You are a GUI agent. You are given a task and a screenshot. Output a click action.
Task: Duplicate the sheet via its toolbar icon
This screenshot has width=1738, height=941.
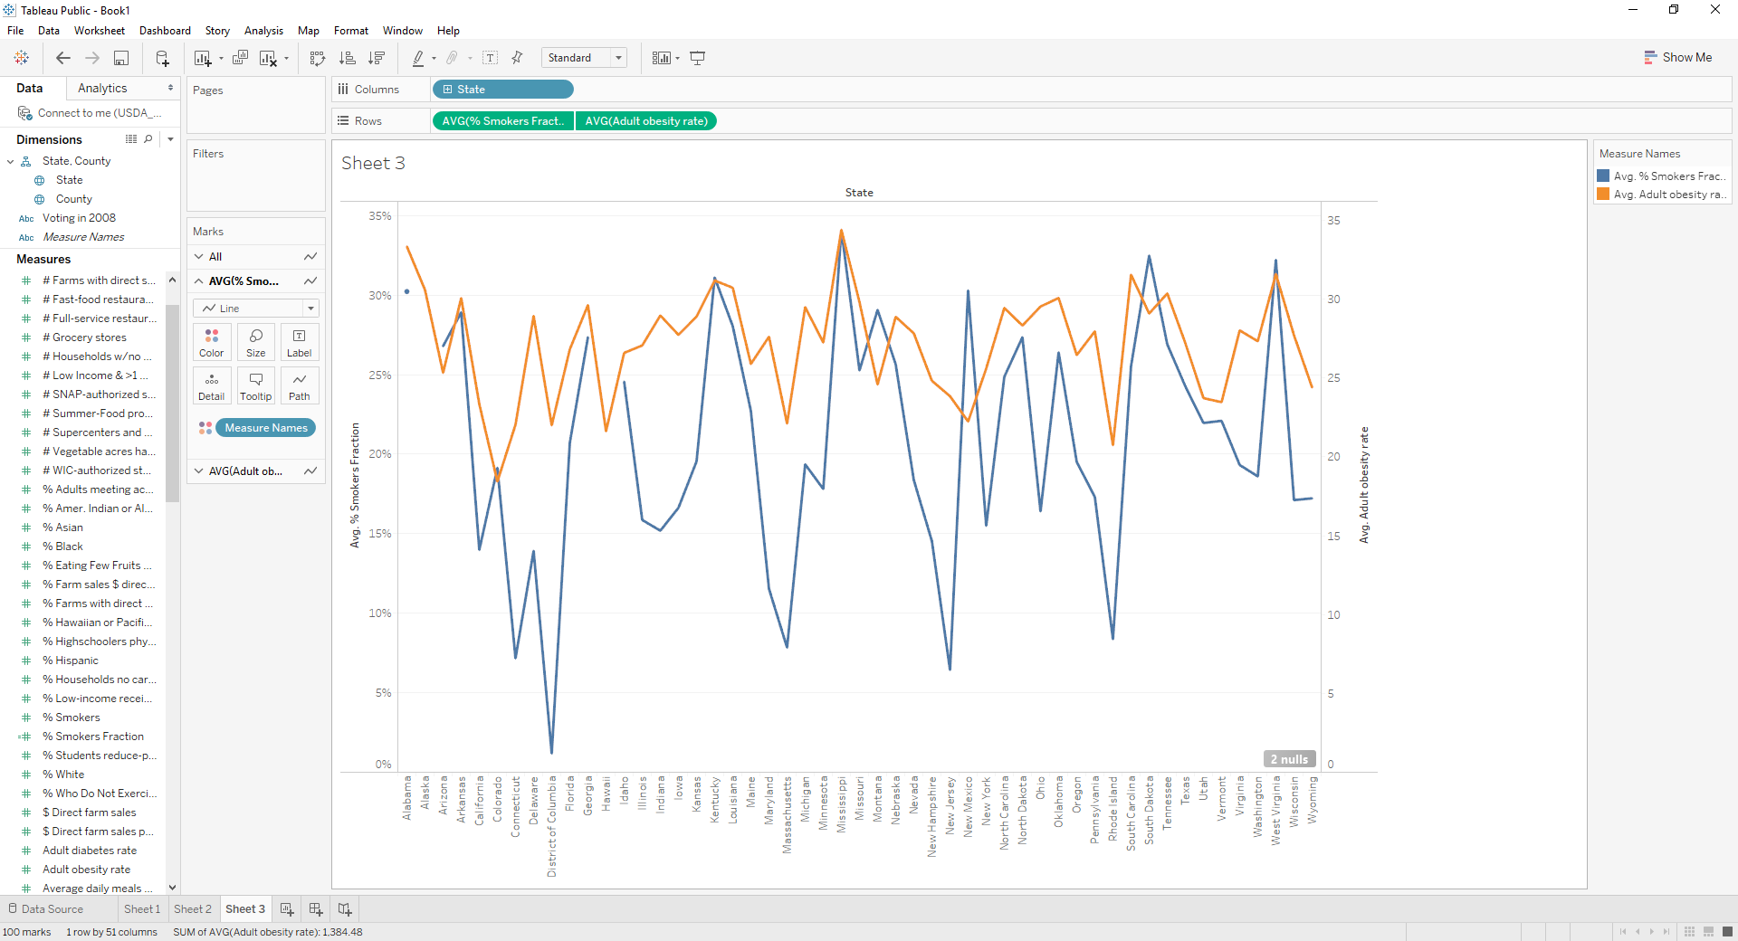(239, 57)
